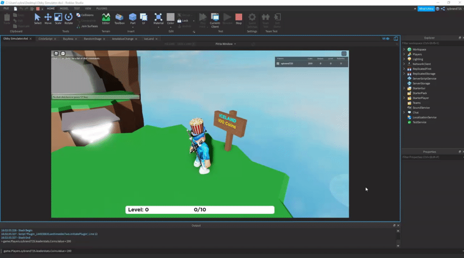Toggle the leaderboard button in game view
The height and width of the screenshot is (258, 464).
[x=344, y=53]
